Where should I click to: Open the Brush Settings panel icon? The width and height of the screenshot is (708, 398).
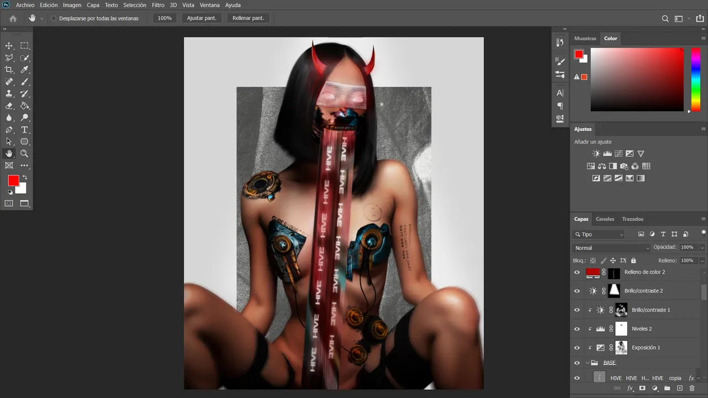tap(560, 61)
